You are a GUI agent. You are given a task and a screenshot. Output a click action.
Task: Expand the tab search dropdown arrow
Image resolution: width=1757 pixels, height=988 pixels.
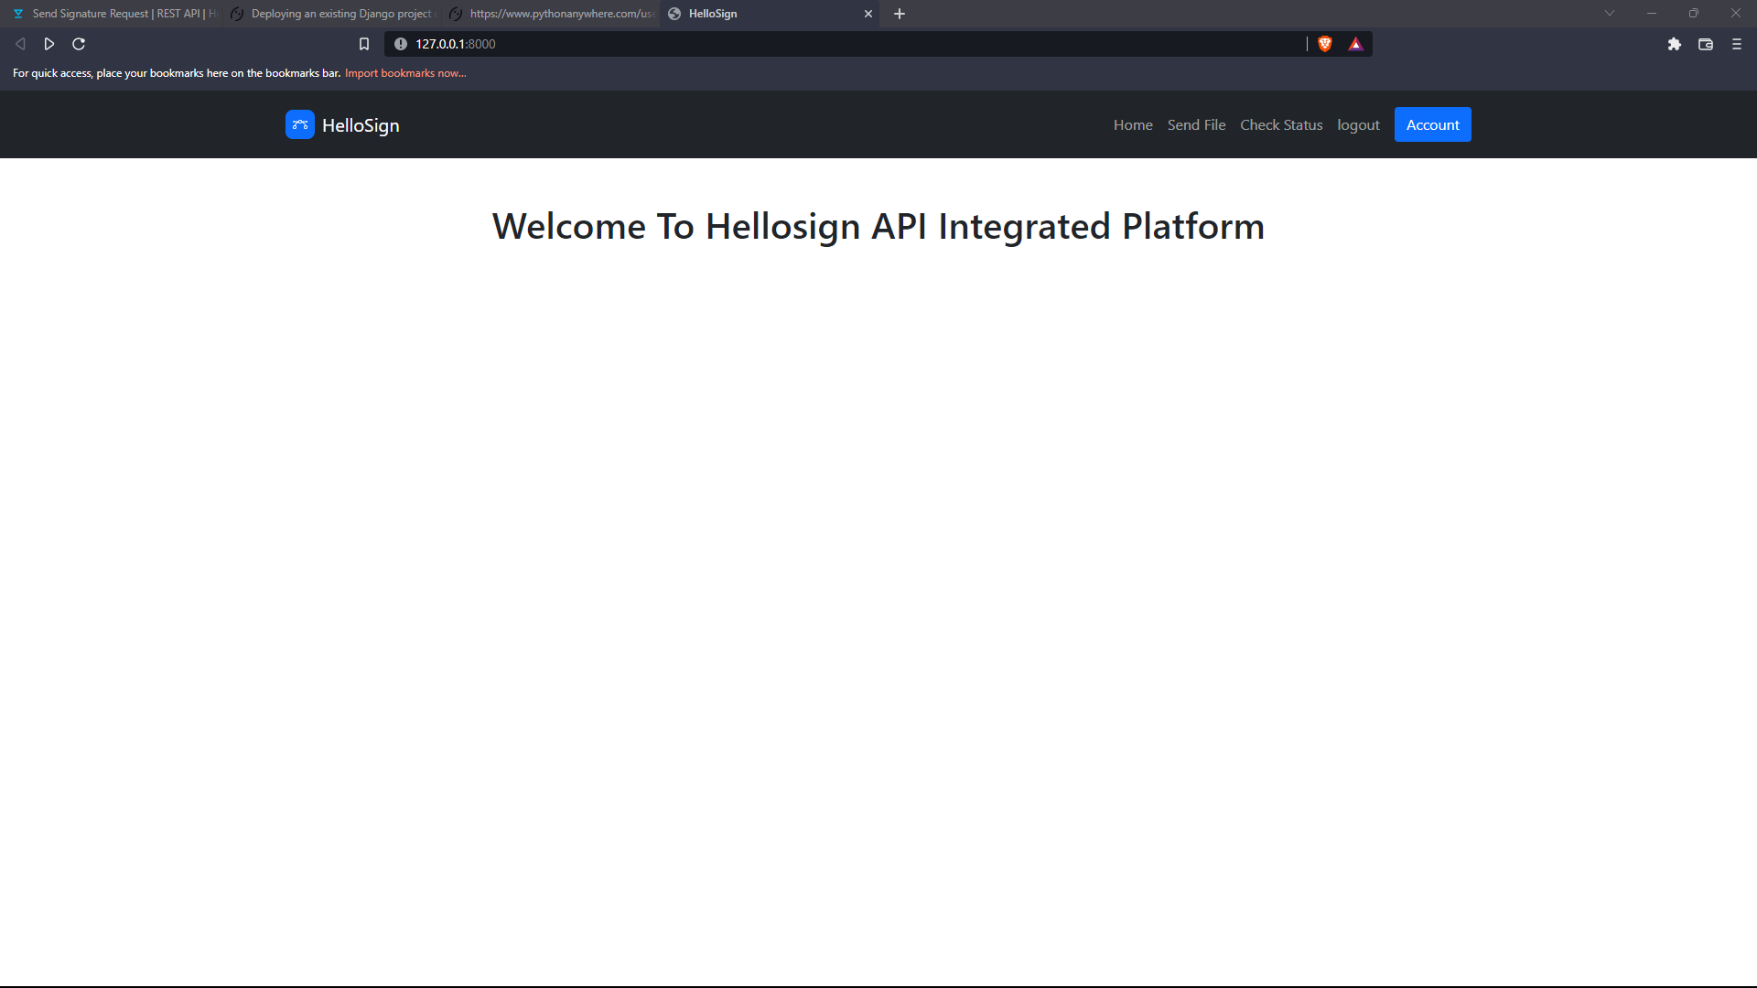click(x=1609, y=14)
